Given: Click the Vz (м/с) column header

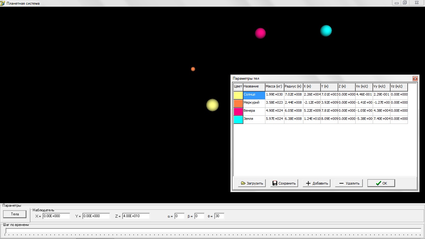Looking at the screenshot, I should click(399, 87).
